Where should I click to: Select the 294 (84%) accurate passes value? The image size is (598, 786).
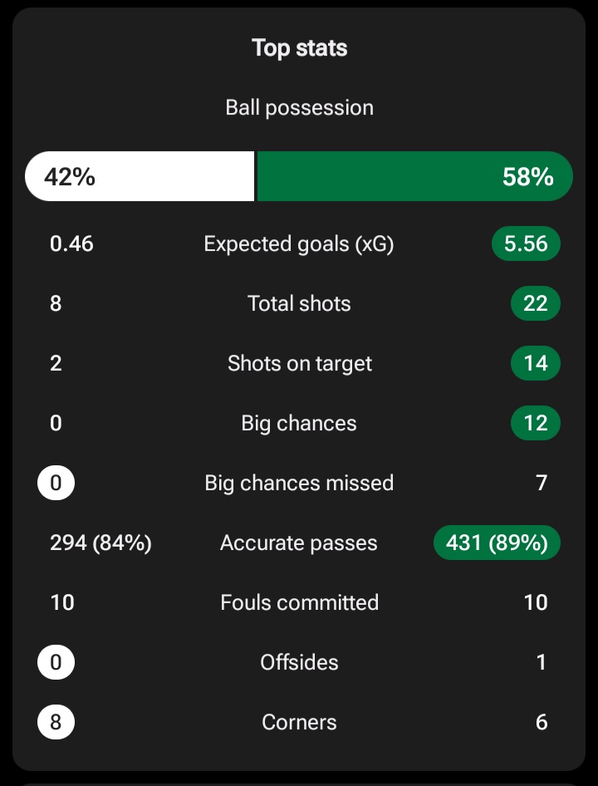pyautogui.click(x=100, y=543)
